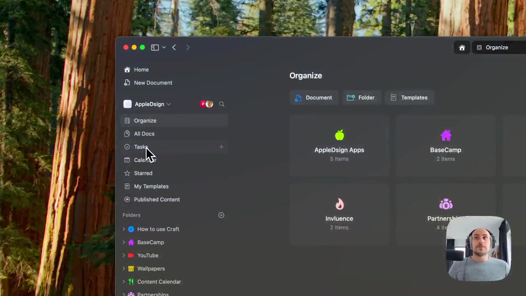Open the AppleDsign workspace dropdown
Image resolution: width=526 pixels, height=296 pixels.
[x=149, y=104]
